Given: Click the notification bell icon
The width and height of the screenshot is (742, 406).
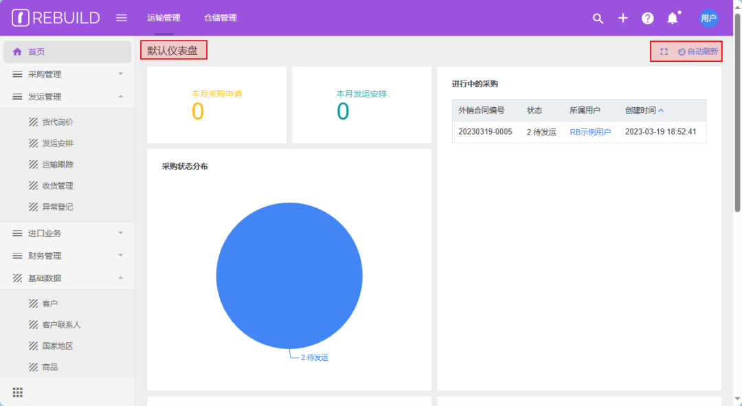Looking at the screenshot, I should point(672,19).
